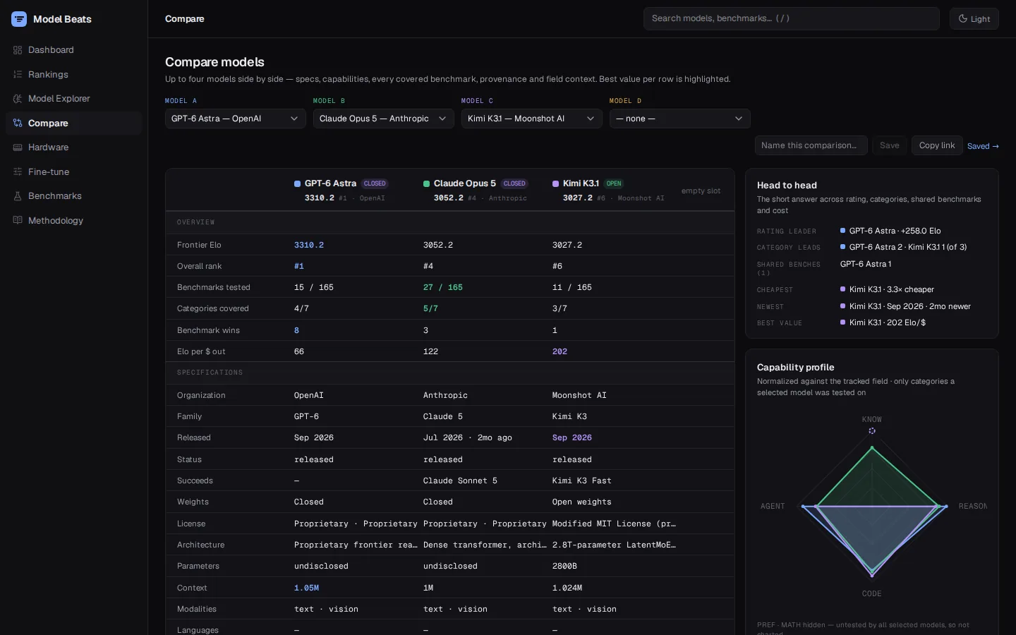Click the Released value Jul 2026 · 2mo ago

468,437
